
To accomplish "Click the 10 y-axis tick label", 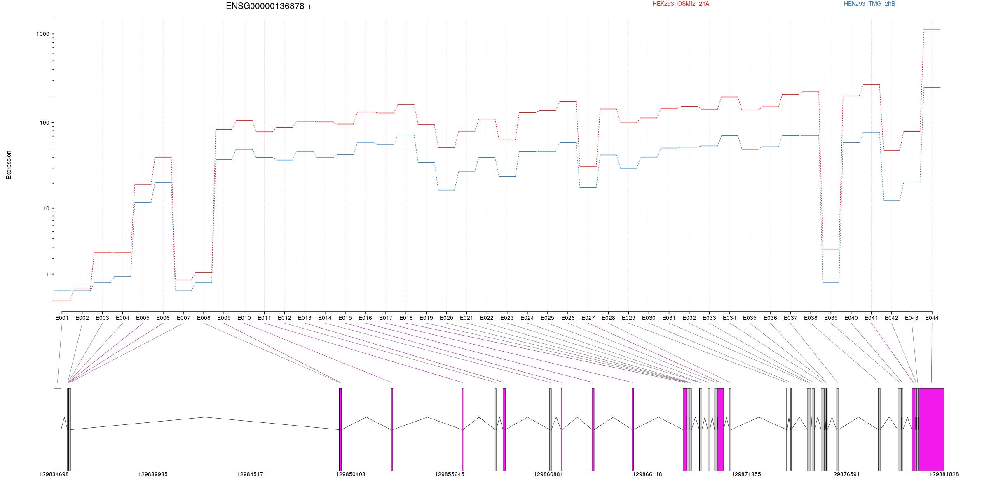I will [x=46, y=208].
